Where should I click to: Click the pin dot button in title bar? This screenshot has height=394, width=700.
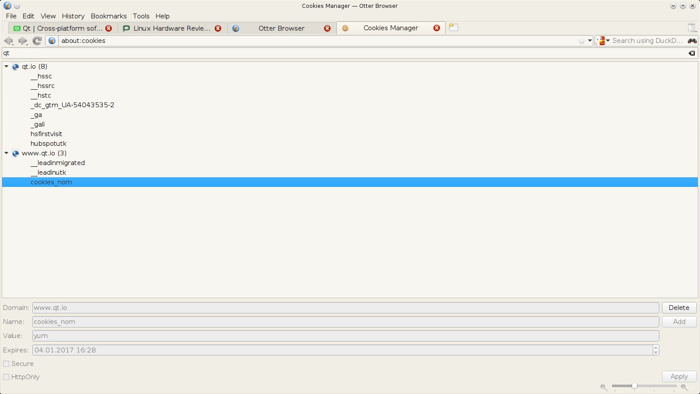pyautogui.click(x=17, y=6)
